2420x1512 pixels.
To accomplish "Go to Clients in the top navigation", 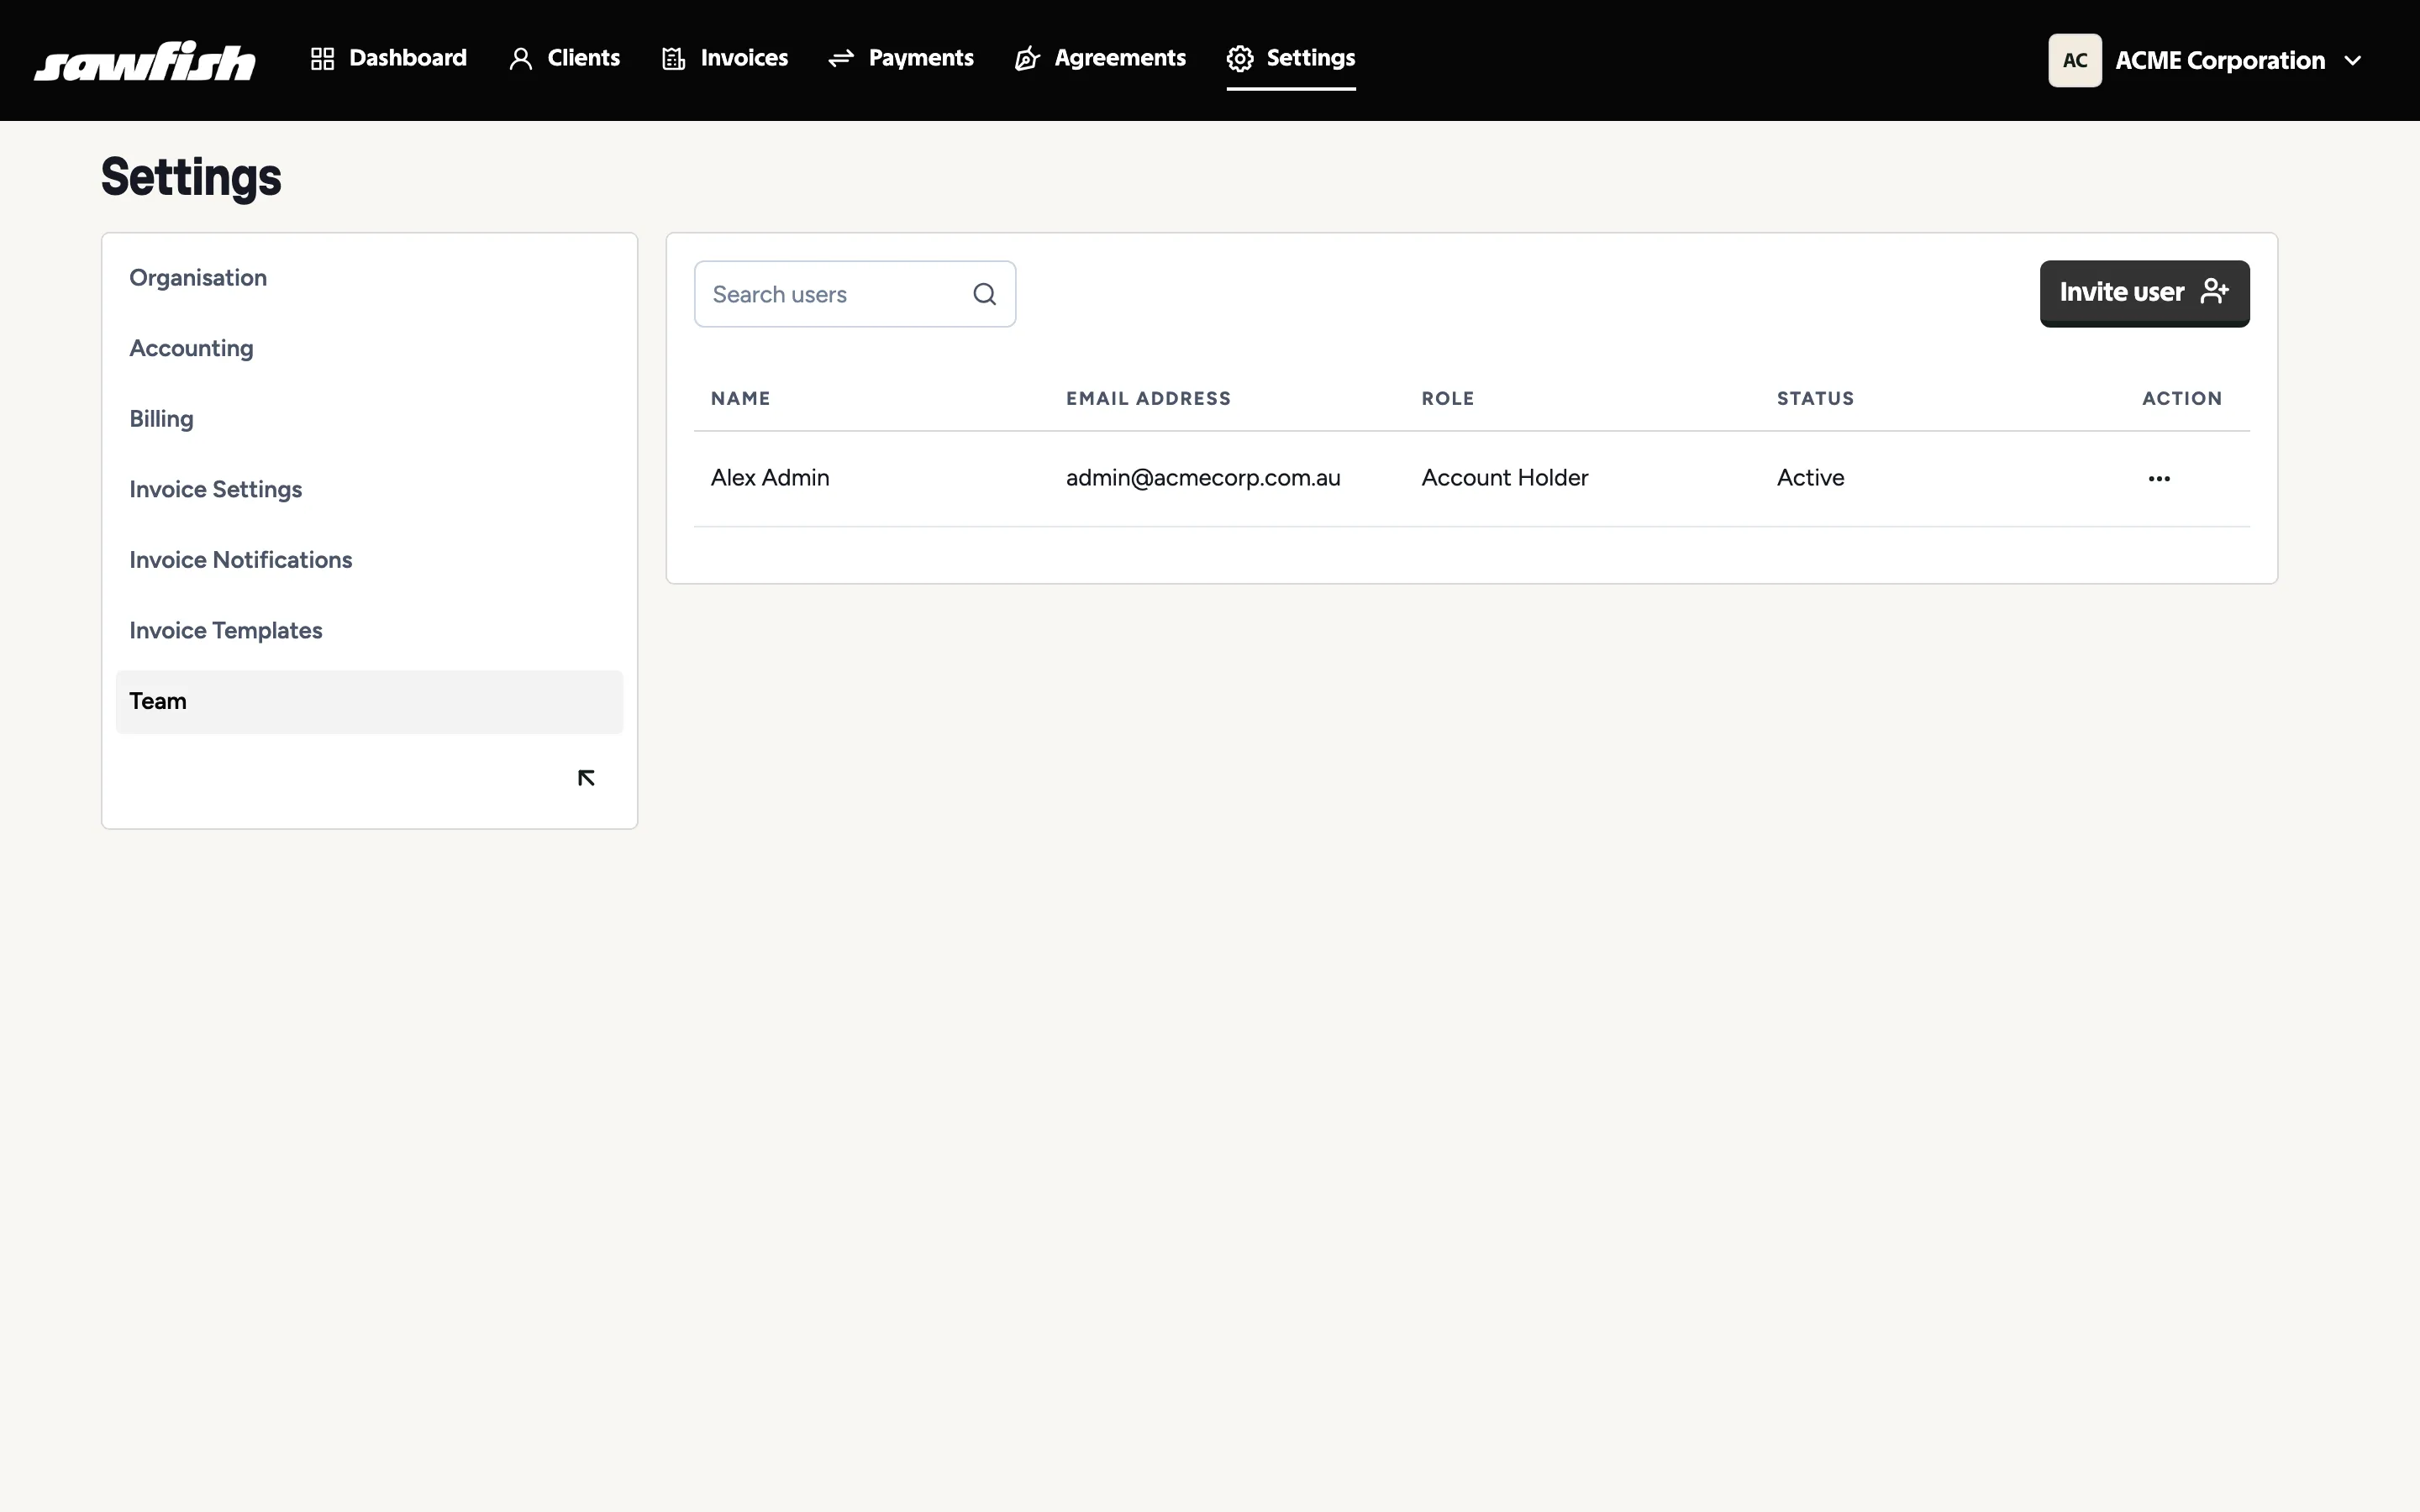I will 564,58.
